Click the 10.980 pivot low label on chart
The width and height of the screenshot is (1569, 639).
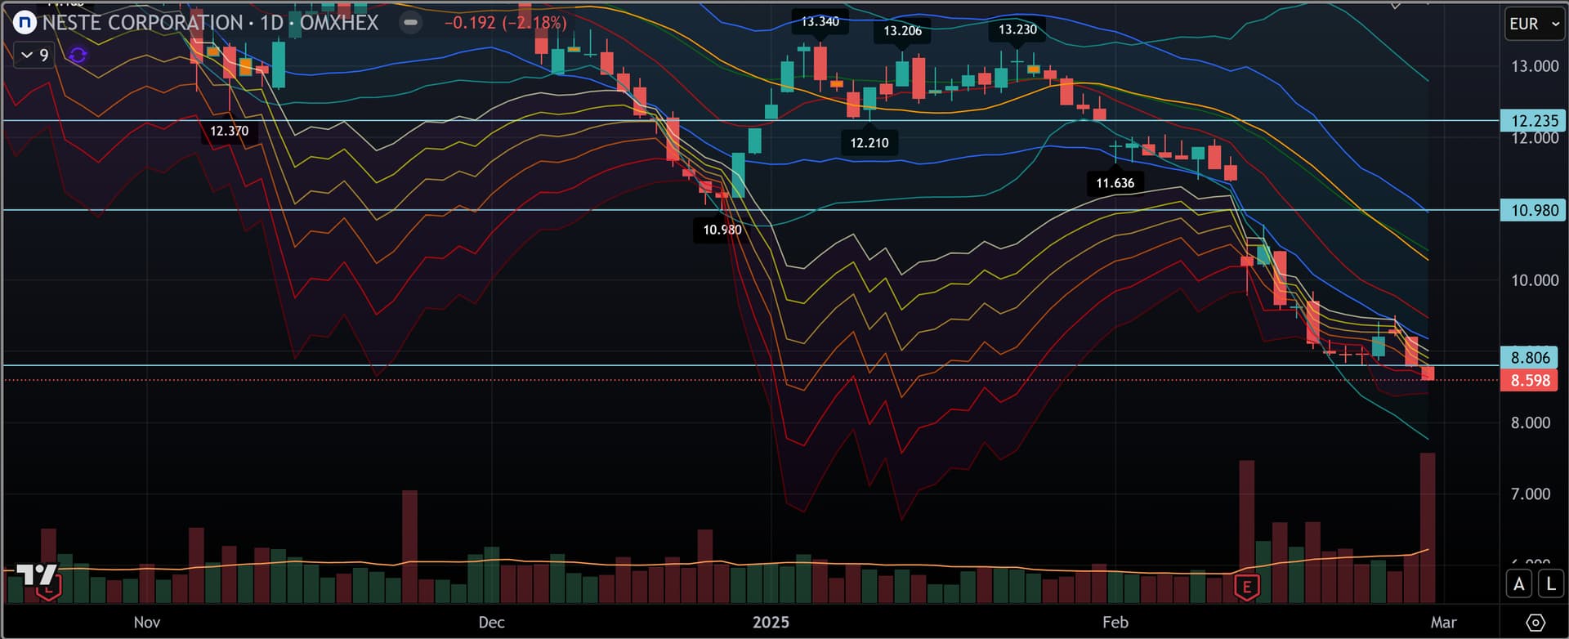coord(722,230)
